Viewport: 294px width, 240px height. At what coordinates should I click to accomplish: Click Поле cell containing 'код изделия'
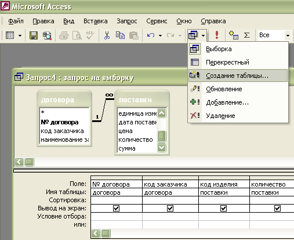pyautogui.click(x=224, y=184)
